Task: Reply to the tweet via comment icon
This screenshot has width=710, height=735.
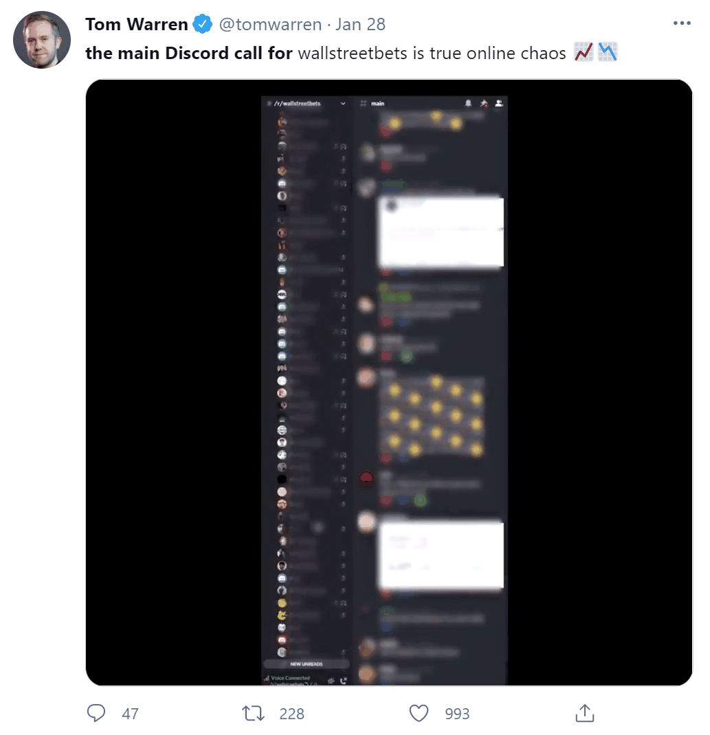Action: [x=97, y=713]
